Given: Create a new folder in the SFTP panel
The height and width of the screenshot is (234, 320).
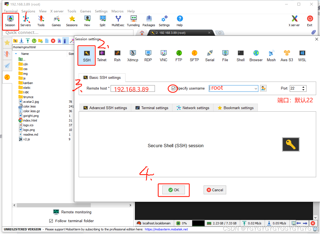Looking at the screenshot, I should [x=40, y=41].
